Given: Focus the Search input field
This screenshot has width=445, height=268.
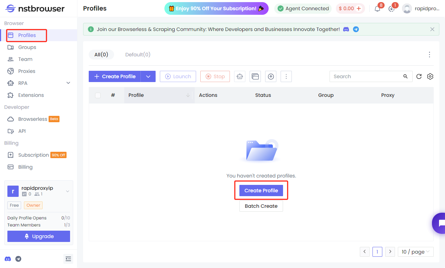Looking at the screenshot, I should 366,76.
